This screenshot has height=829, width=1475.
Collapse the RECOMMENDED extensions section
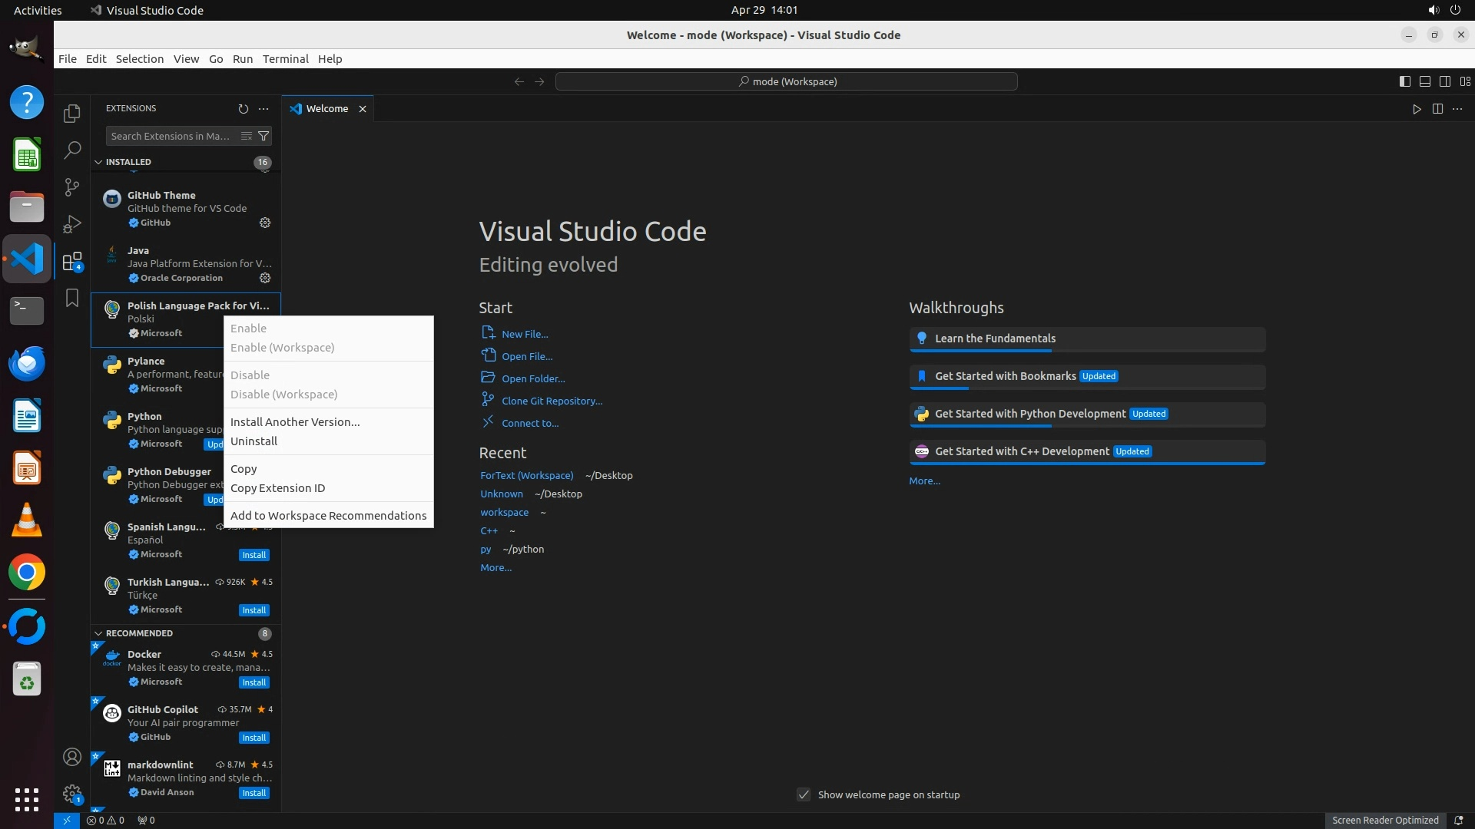98,633
